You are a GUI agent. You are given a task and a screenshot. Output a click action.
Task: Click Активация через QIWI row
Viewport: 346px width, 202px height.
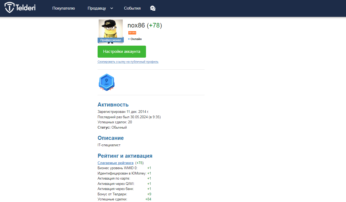pos(124,184)
